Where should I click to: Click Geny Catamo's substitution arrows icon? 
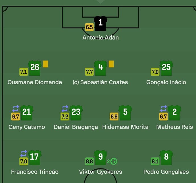[16, 109]
